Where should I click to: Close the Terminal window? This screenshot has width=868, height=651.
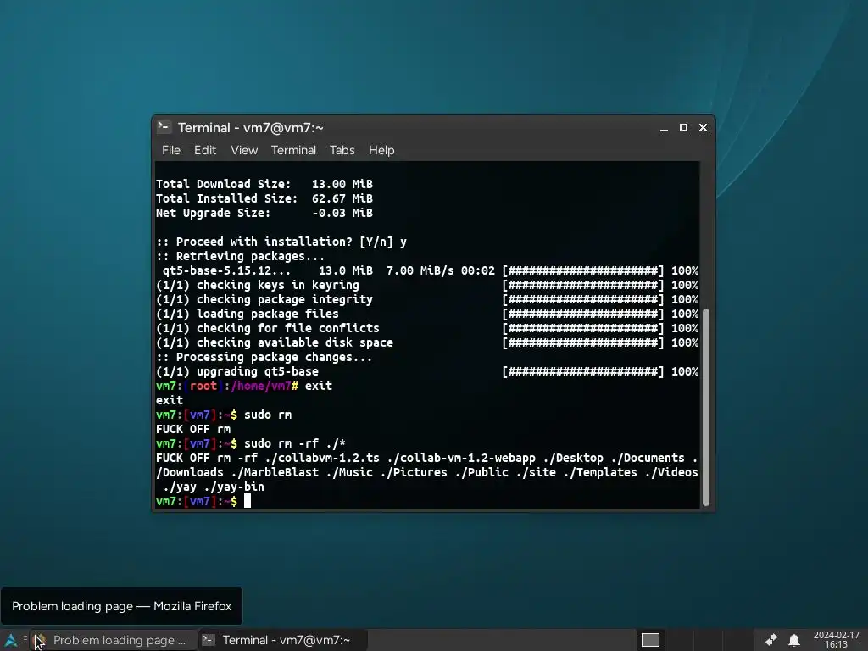pos(703,128)
